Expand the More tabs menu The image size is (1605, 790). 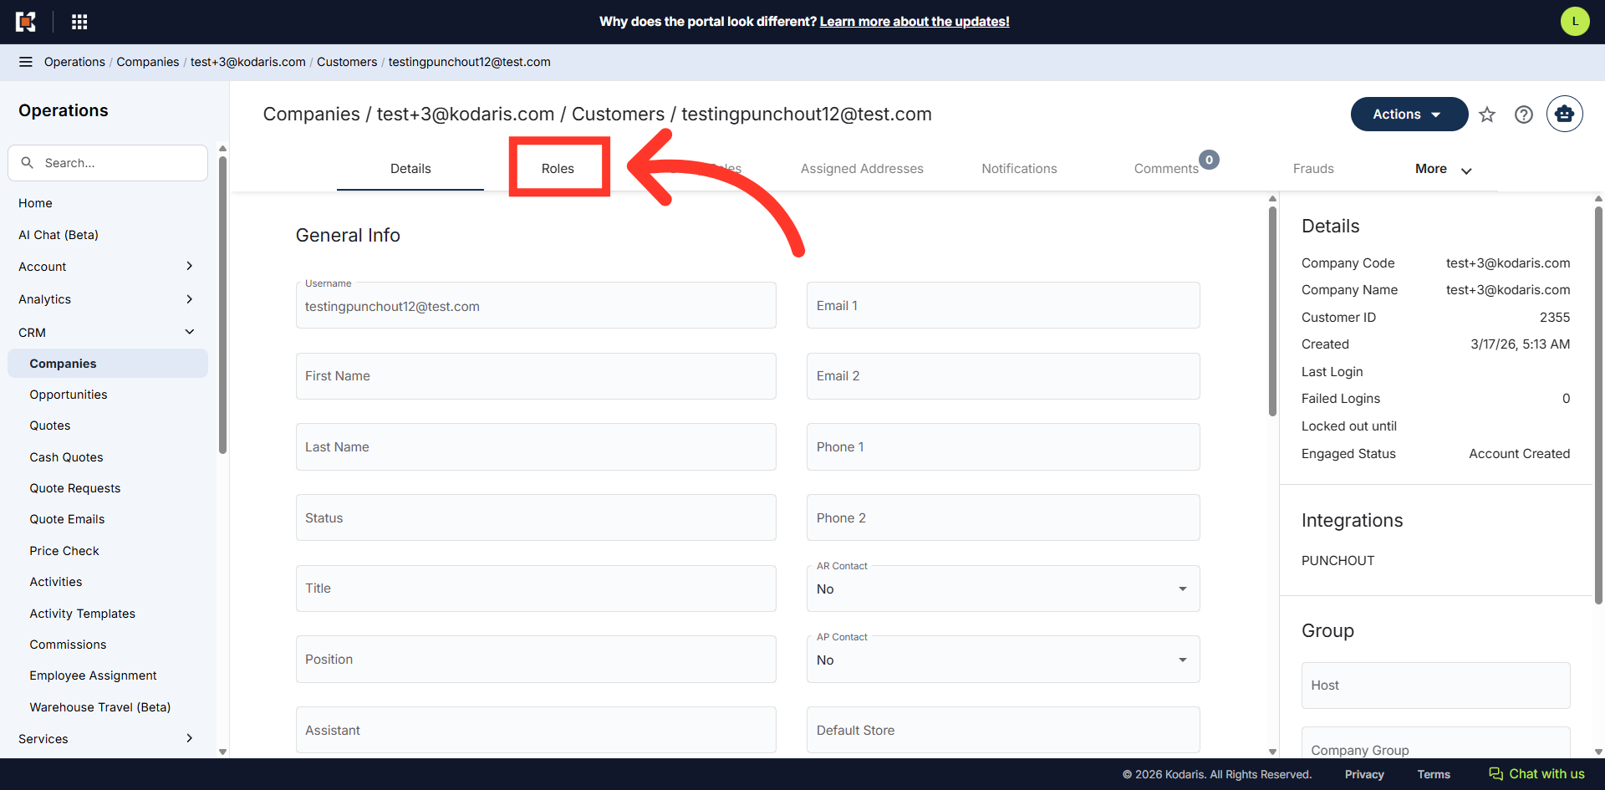coord(1444,169)
